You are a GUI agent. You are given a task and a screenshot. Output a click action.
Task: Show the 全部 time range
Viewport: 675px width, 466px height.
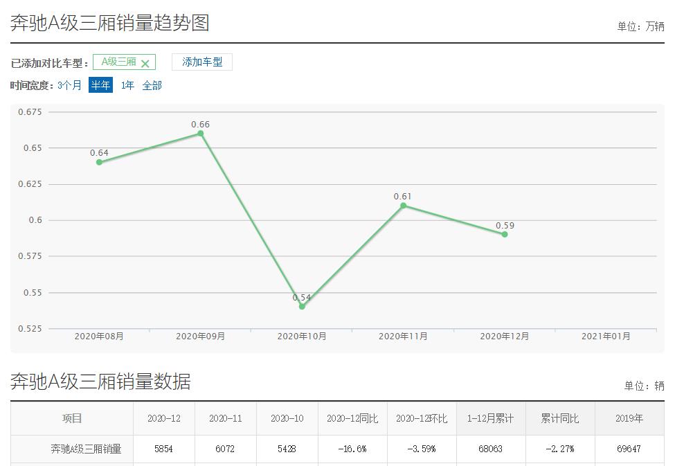click(x=152, y=85)
